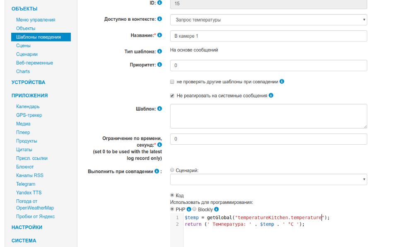Click info icon beside Доступно в контексте

tap(160, 19)
